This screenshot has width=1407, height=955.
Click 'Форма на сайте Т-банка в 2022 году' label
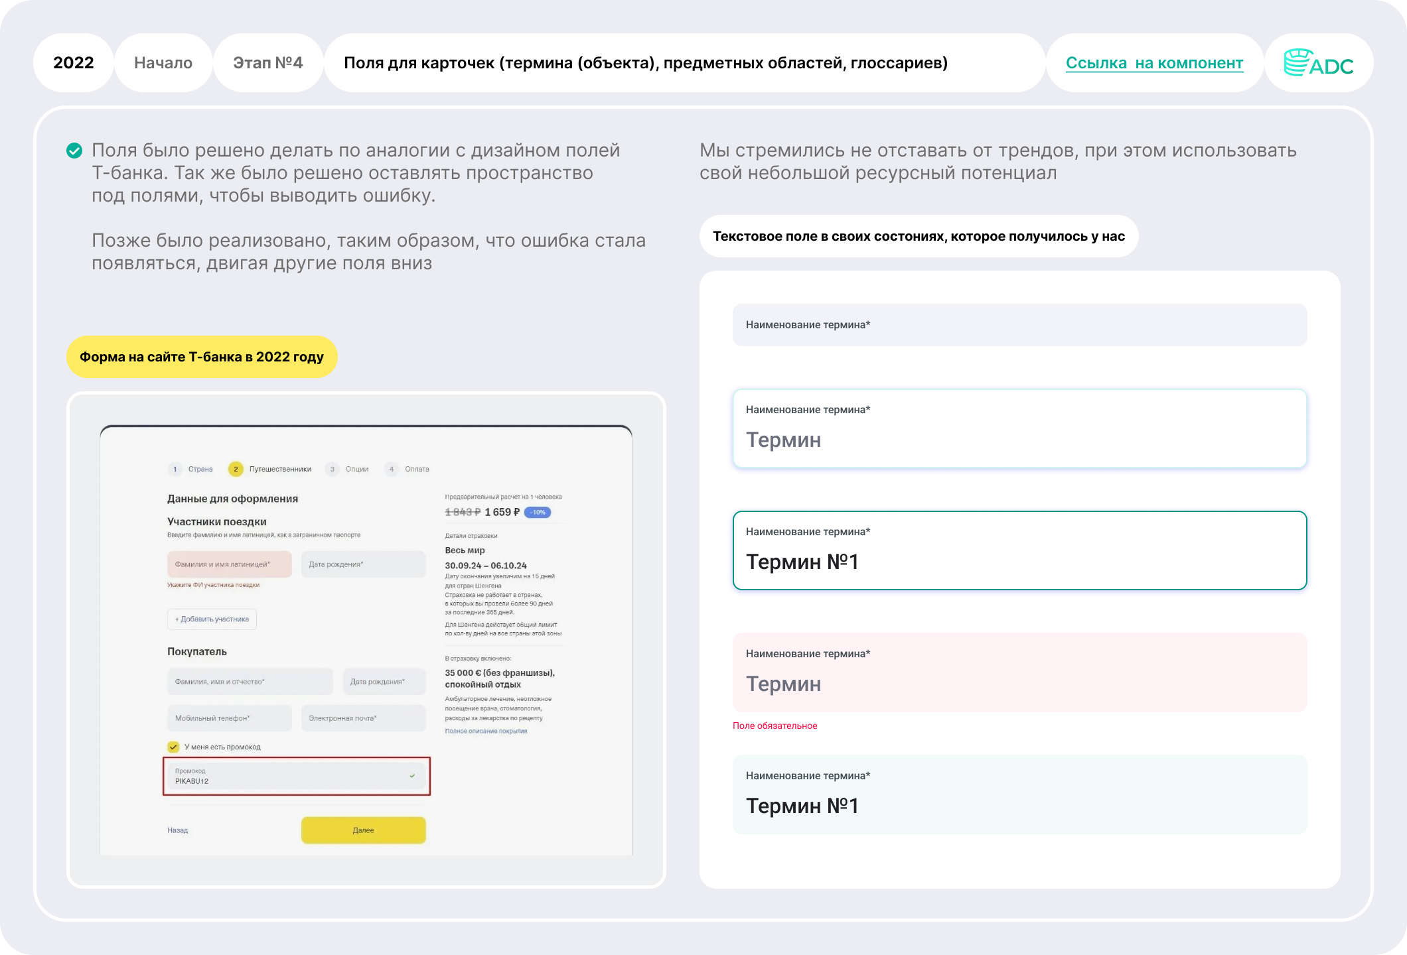tap(202, 357)
